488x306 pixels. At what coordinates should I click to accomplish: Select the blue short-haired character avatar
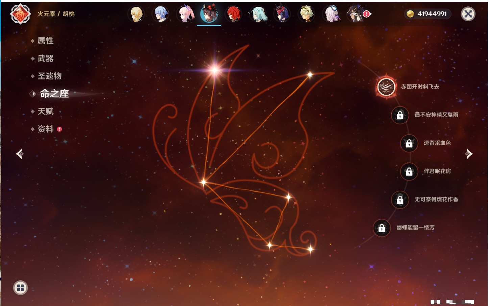click(161, 14)
